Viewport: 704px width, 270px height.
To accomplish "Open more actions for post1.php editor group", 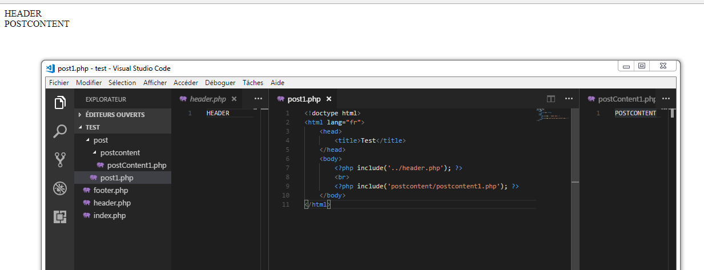I will click(x=569, y=99).
